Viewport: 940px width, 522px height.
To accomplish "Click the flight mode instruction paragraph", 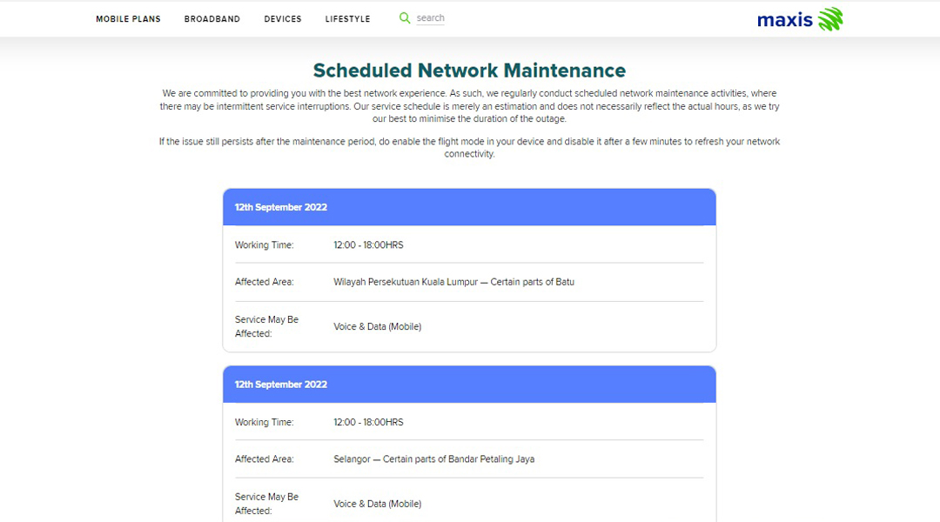I will tap(469, 147).
